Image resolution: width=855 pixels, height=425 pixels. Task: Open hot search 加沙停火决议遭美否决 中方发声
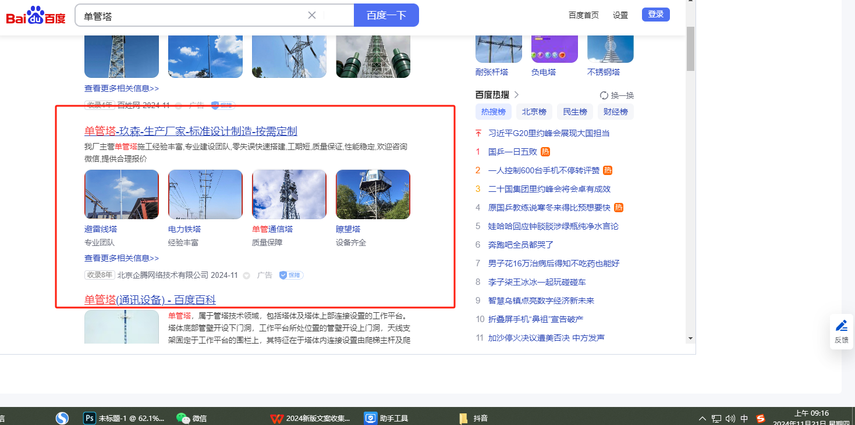[547, 338]
